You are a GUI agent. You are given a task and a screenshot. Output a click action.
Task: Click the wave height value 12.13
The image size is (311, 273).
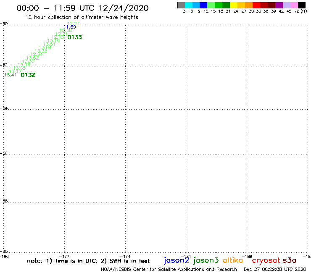coord(58,37)
